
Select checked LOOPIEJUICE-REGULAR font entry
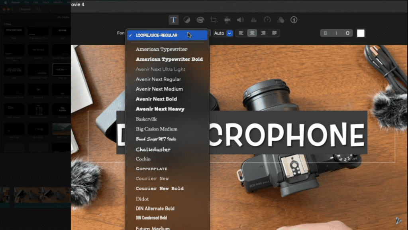click(167, 35)
